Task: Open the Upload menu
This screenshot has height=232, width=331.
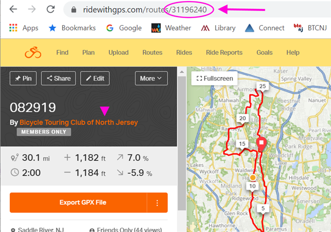Action: [x=118, y=52]
